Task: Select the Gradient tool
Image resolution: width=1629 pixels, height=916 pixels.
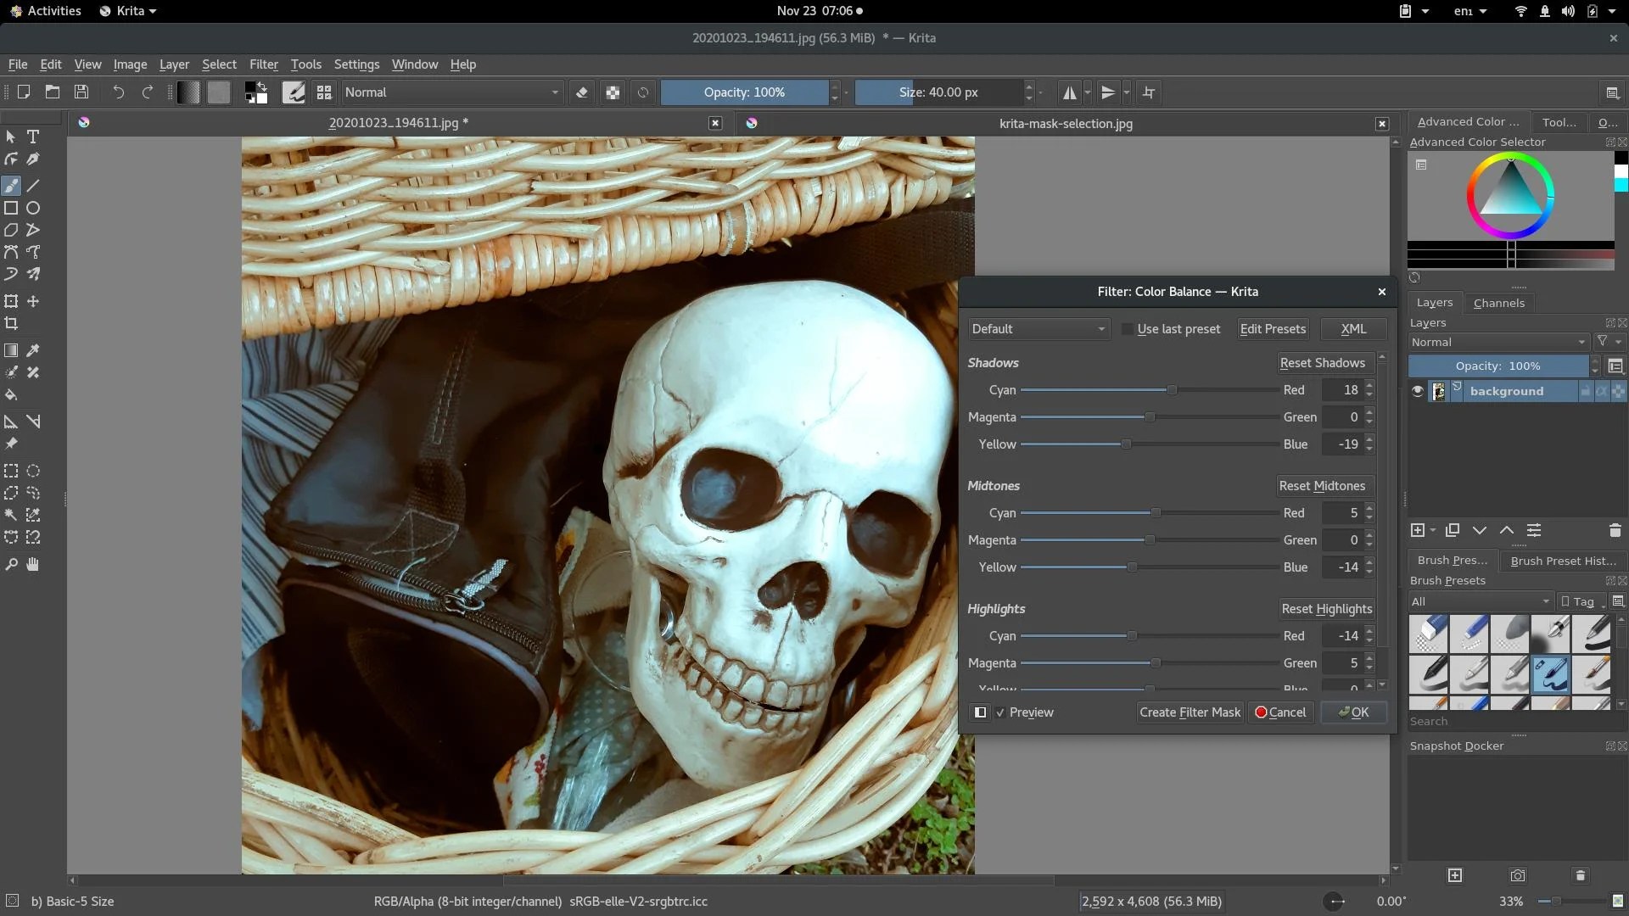Action: pos(11,350)
